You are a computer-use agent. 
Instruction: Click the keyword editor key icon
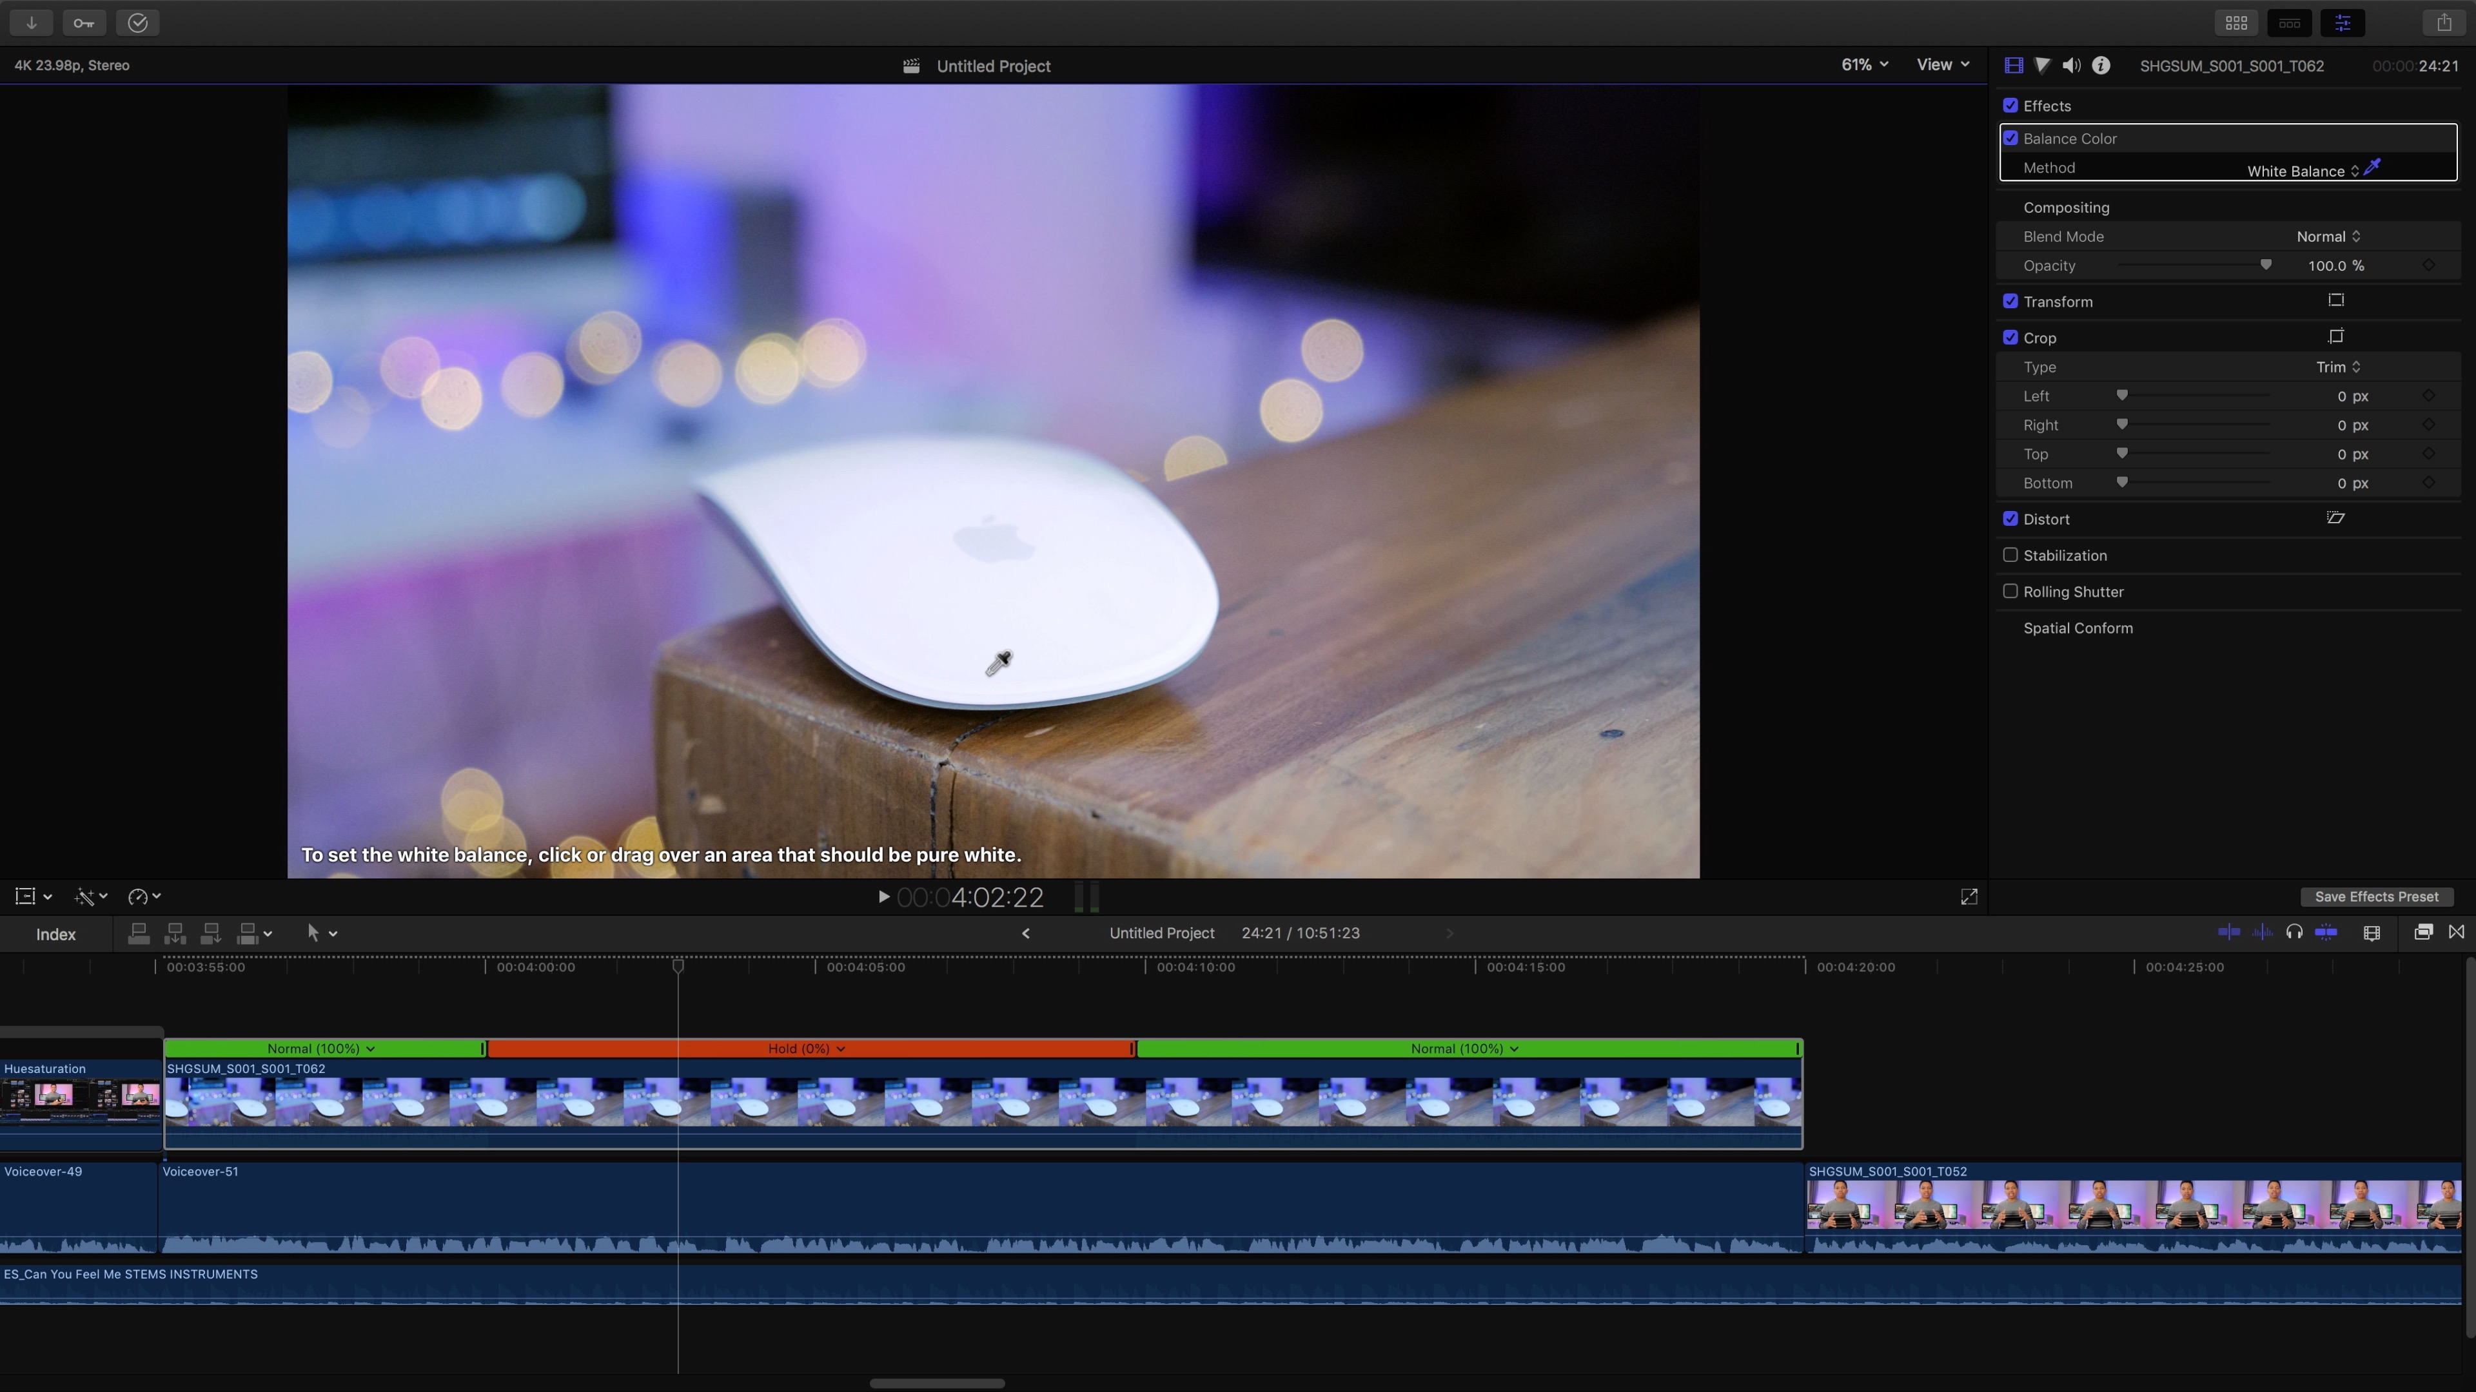coord(84,23)
